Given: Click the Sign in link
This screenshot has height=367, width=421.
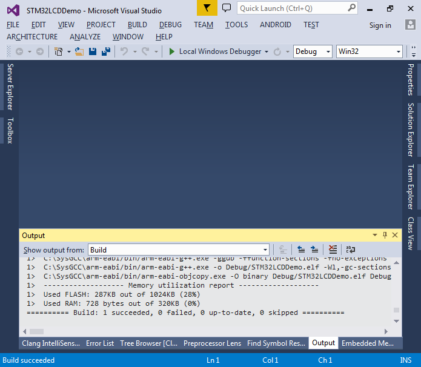Looking at the screenshot, I should (380, 25).
